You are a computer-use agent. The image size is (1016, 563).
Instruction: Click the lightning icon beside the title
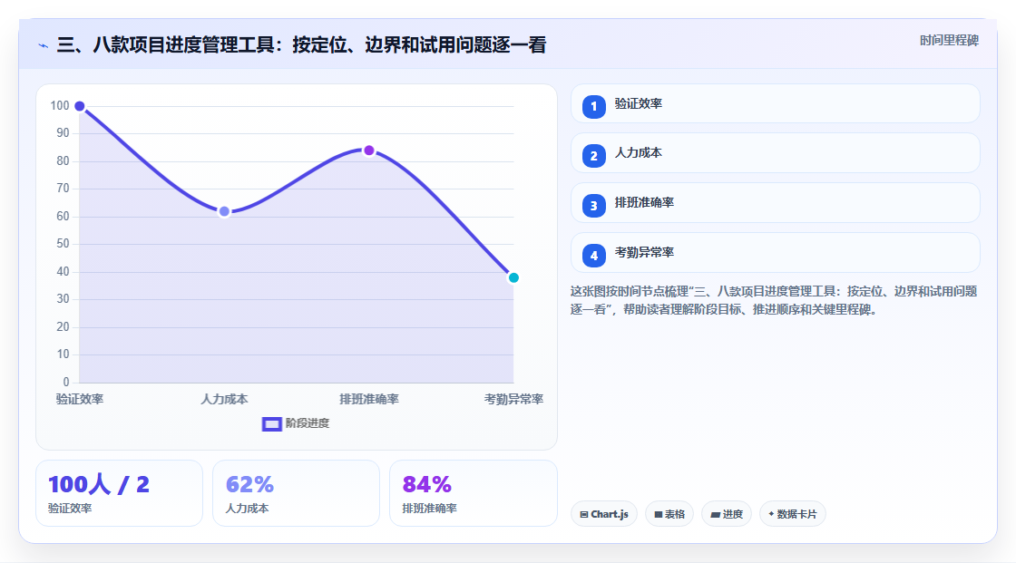tap(44, 45)
